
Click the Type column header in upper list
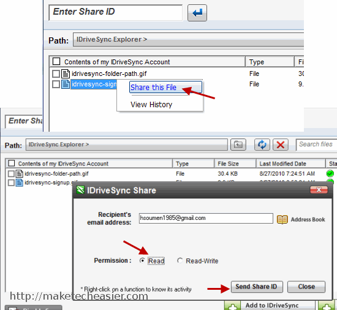coord(270,62)
